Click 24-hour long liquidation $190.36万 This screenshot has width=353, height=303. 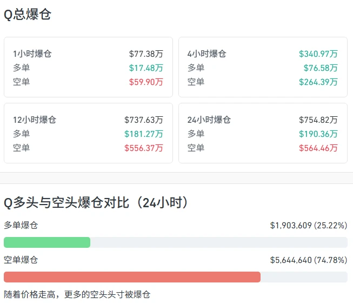318,134
